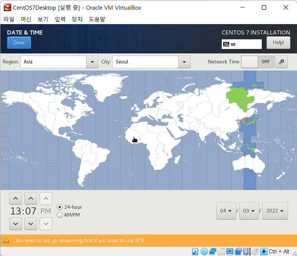
Task: Minimize the VirtualBox window
Action: coord(242,7)
